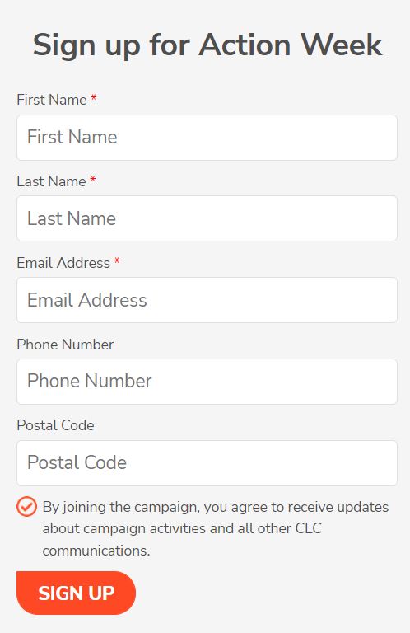Click the red asterisk beside First Name

[94, 98]
